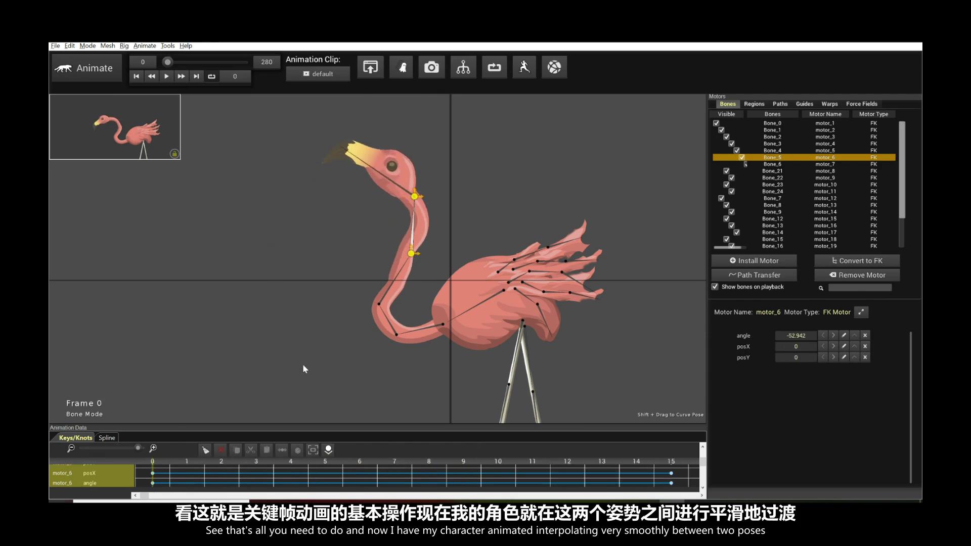
Task: Click the bone hierarchy tree icon
Action: pyautogui.click(x=463, y=67)
